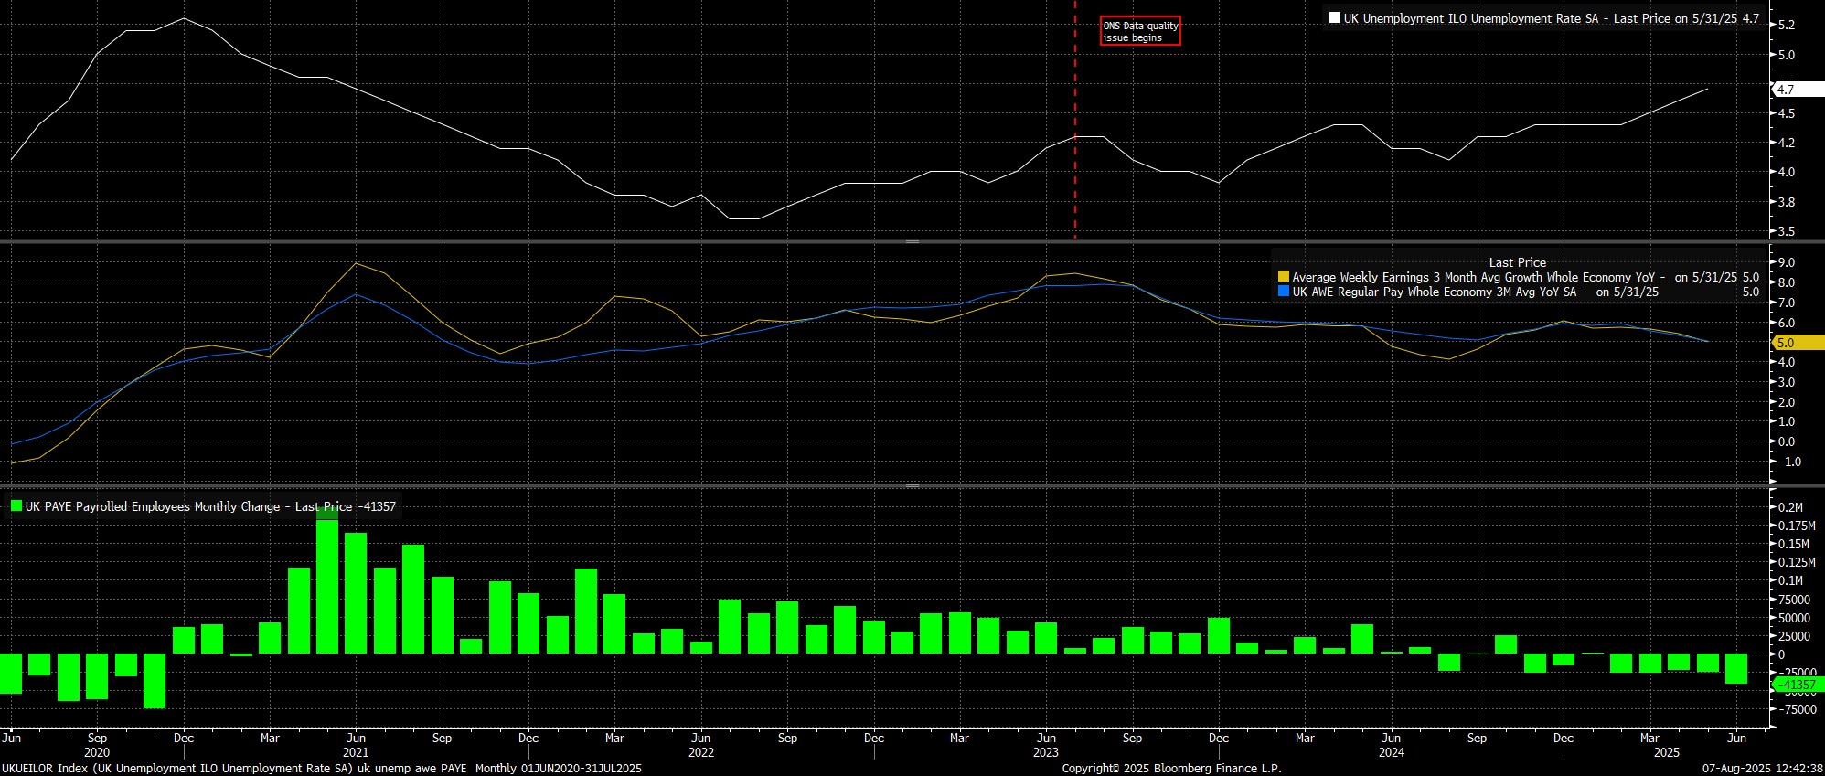Click the 2023 year label on time axis
The height and width of the screenshot is (776, 1825).
[x=1046, y=752]
